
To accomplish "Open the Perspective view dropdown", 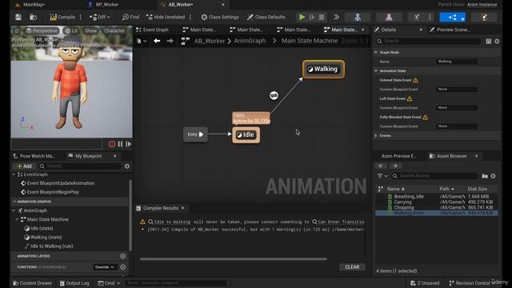I will pyautogui.click(x=42, y=30).
